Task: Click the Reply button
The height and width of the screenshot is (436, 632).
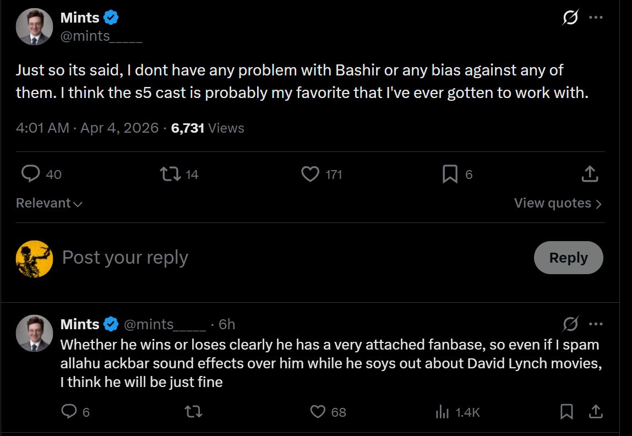Action: pos(568,258)
